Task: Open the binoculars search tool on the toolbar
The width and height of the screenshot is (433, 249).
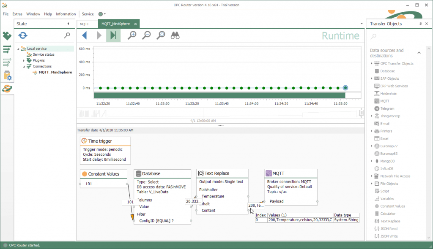Action: pyautogui.click(x=175, y=36)
